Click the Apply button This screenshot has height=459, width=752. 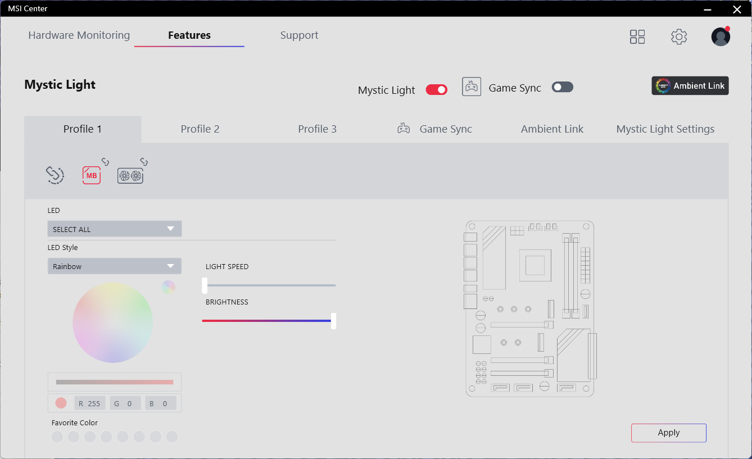[669, 433]
